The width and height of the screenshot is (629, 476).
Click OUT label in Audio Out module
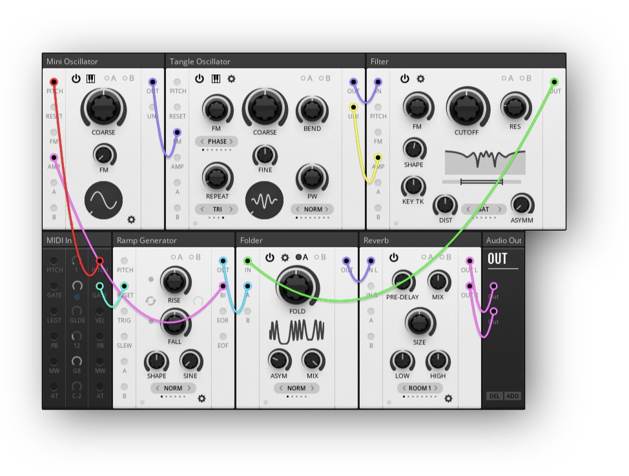click(x=497, y=258)
